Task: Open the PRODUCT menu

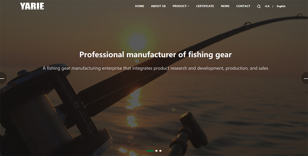Action: click(180, 6)
